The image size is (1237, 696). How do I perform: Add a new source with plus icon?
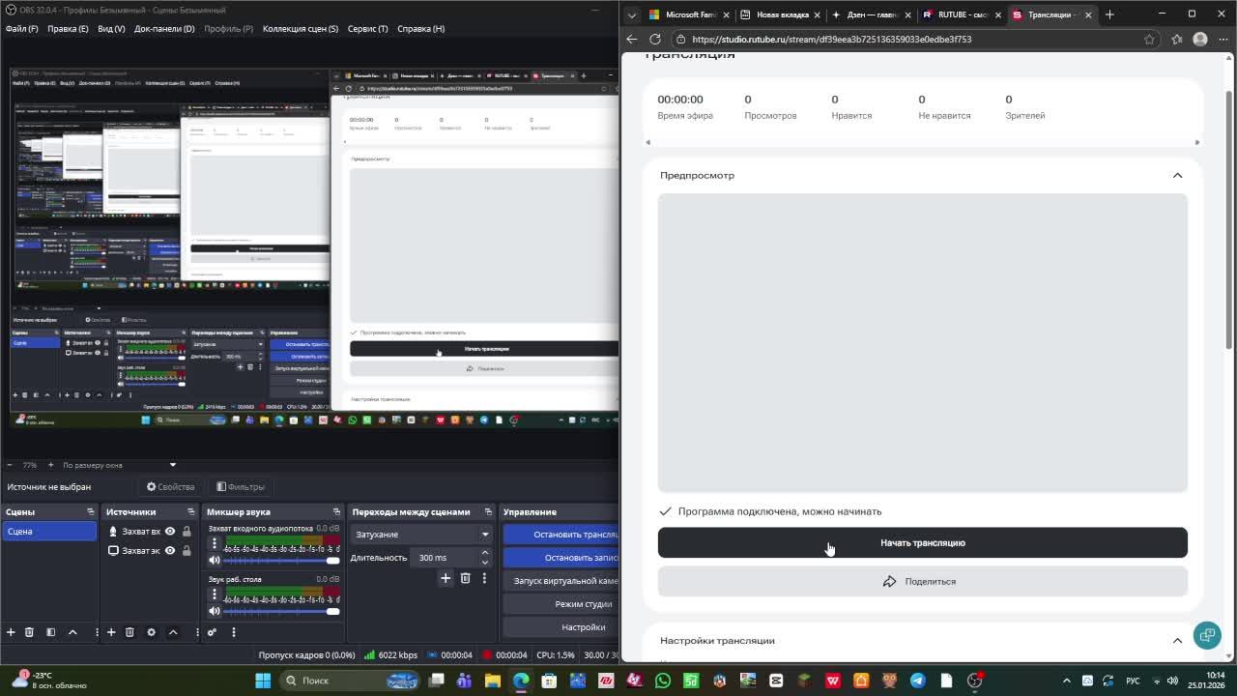(x=111, y=632)
